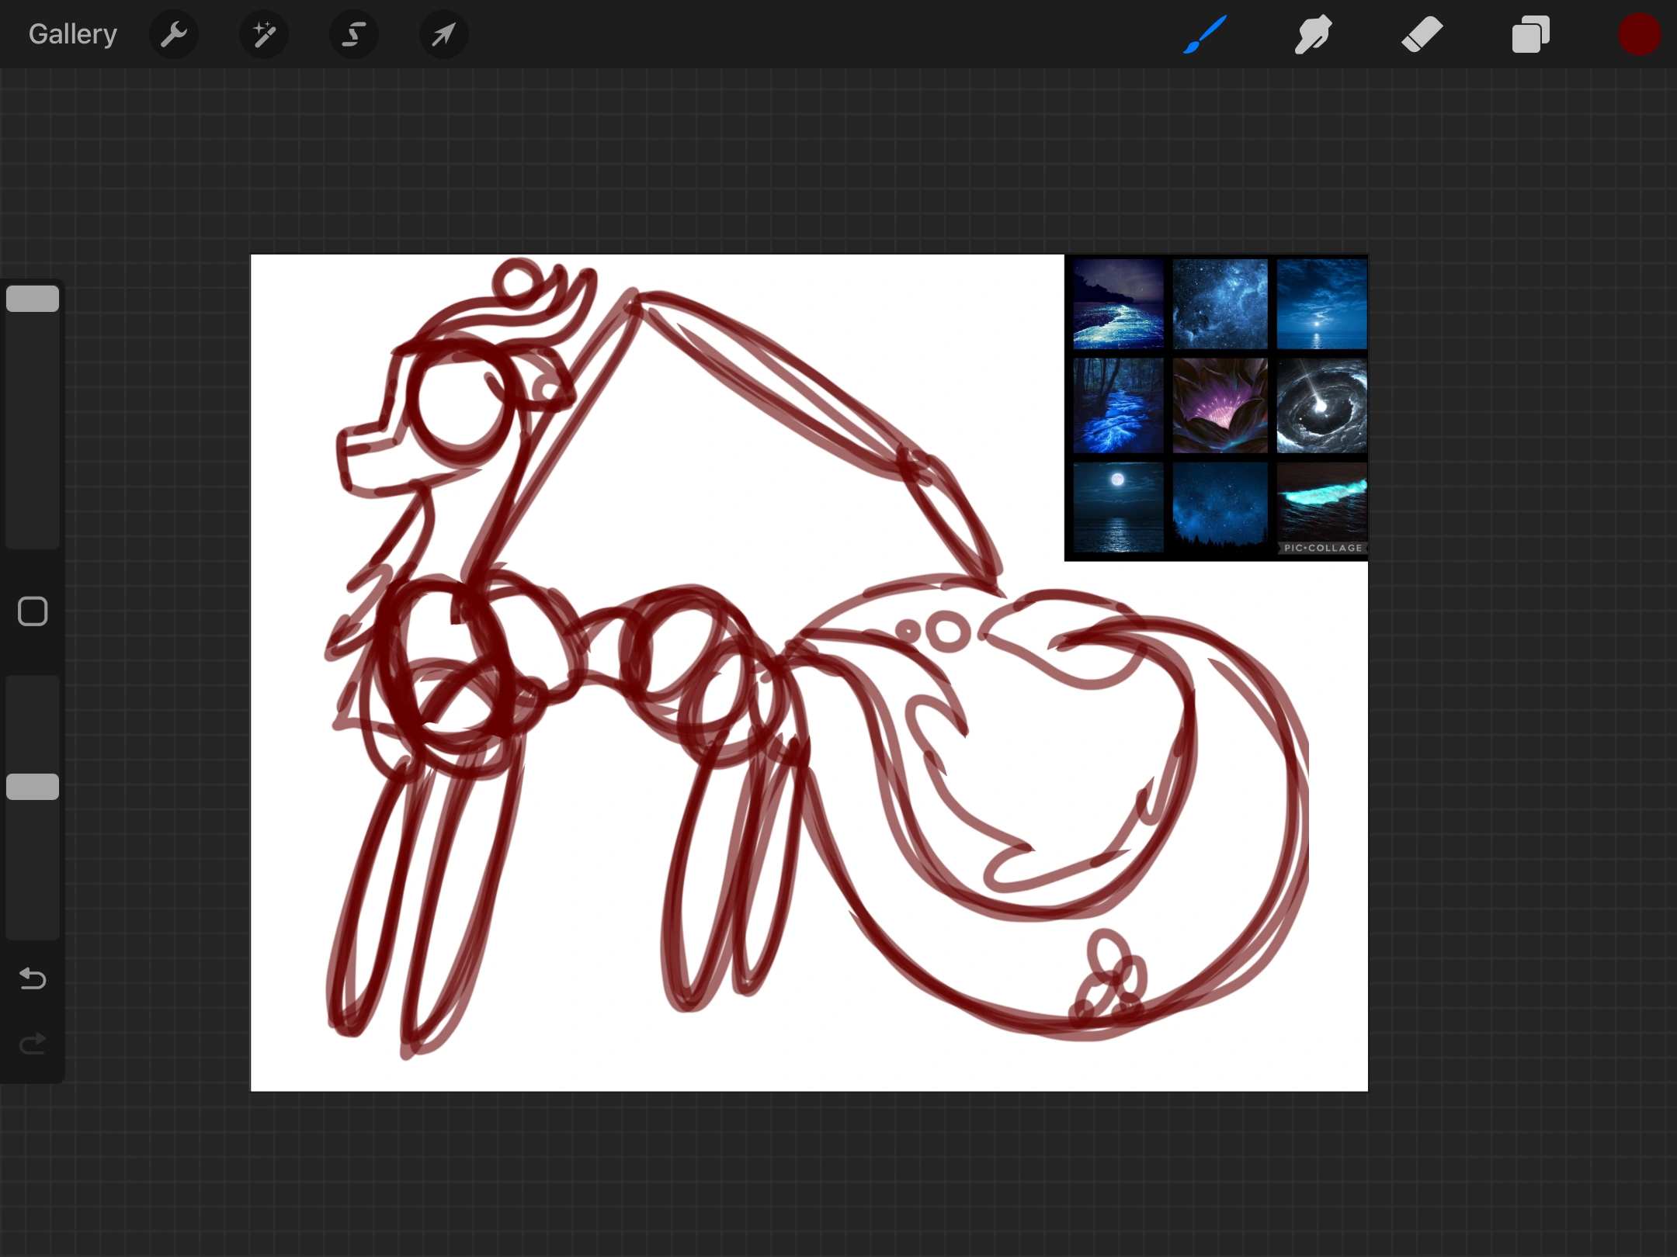Open the dark red color picker
1677x1257 pixels.
[x=1639, y=34]
